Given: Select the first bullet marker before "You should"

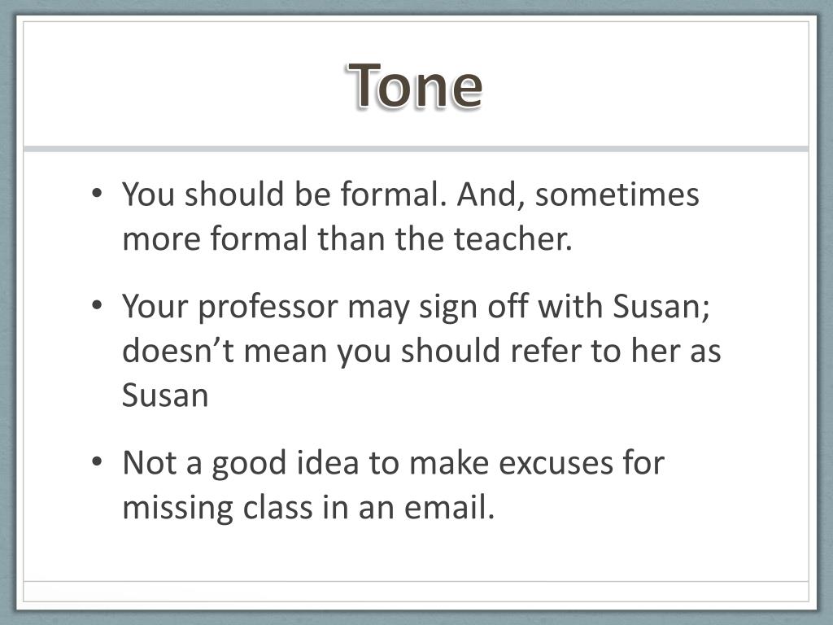Looking at the screenshot, I should pos(96,193).
